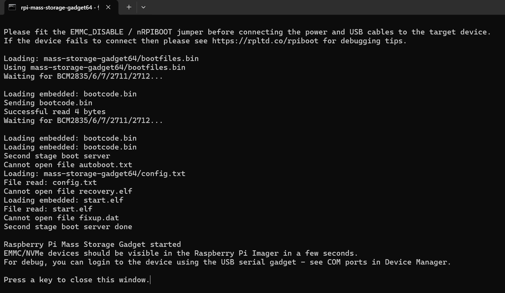Click the terminal icon in the tab
505x293 pixels.
point(12,7)
